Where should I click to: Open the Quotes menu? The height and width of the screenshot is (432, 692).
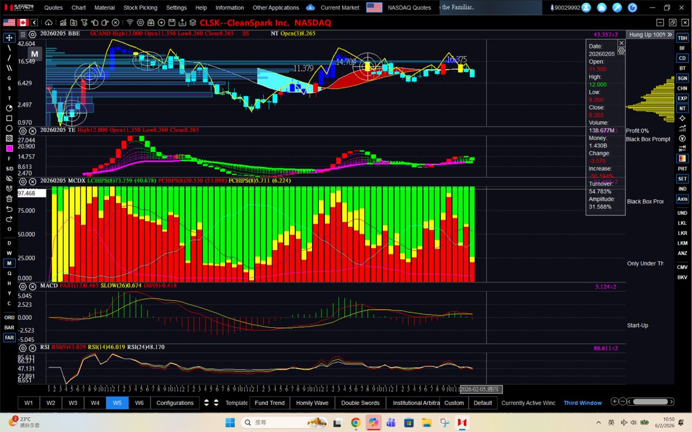point(54,7)
